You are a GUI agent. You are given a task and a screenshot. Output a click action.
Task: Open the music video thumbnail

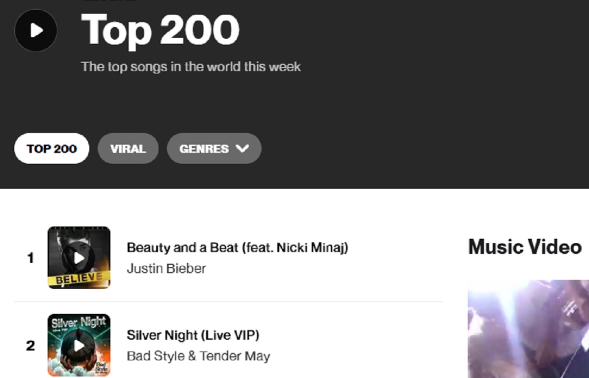pos(528,328)
